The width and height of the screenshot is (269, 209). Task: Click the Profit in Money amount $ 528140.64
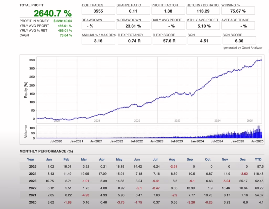coord(62,21)
